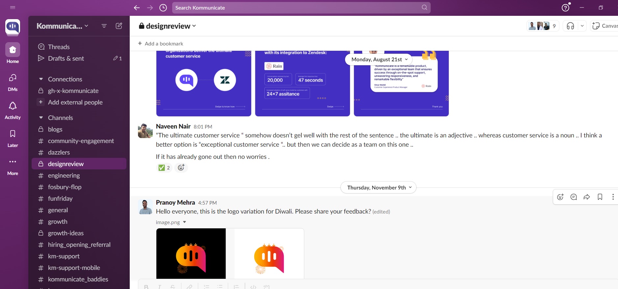Open the km-support channel
This screenshot has height=289, width=618.
point(79,256)
